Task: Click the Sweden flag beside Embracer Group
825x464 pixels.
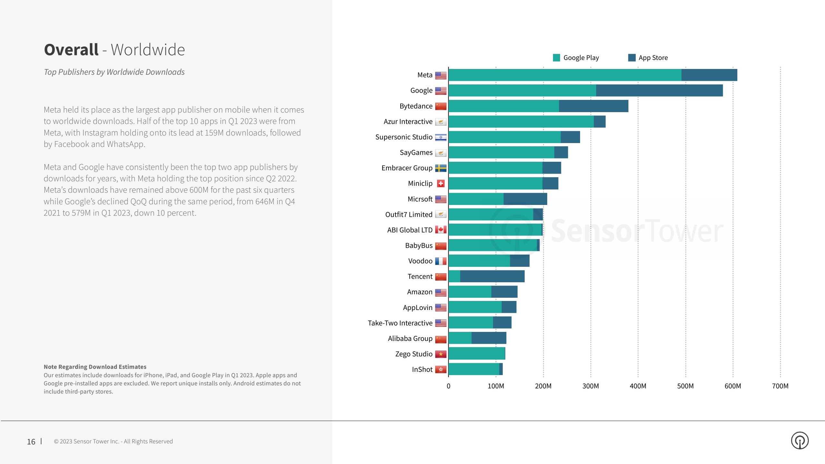Action: point(441,168)
